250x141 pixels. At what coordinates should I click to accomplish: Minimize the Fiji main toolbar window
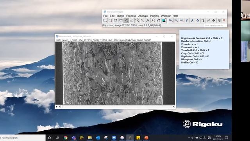tap(208, 12)
